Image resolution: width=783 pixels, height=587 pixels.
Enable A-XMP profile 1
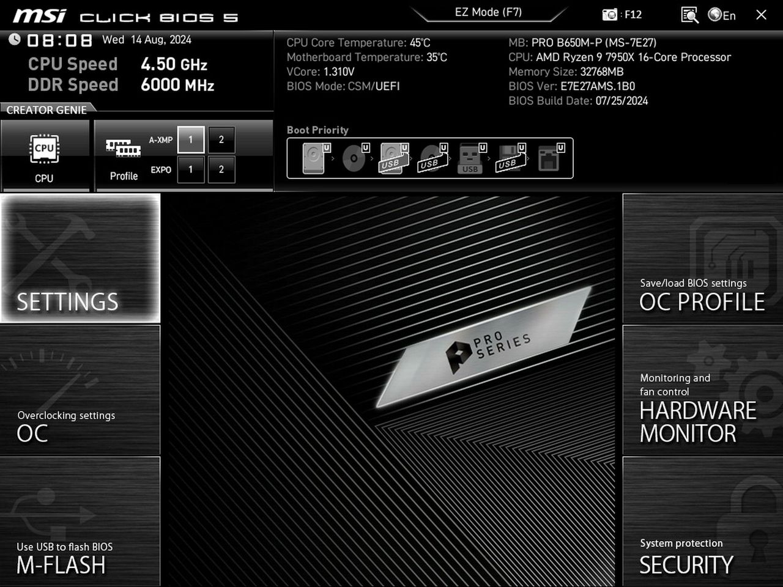(x=190, y=140)
